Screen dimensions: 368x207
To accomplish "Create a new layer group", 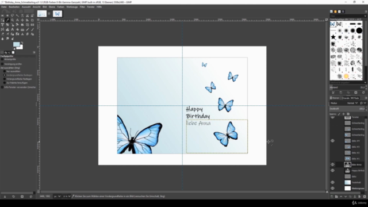I will click(336, 197).
